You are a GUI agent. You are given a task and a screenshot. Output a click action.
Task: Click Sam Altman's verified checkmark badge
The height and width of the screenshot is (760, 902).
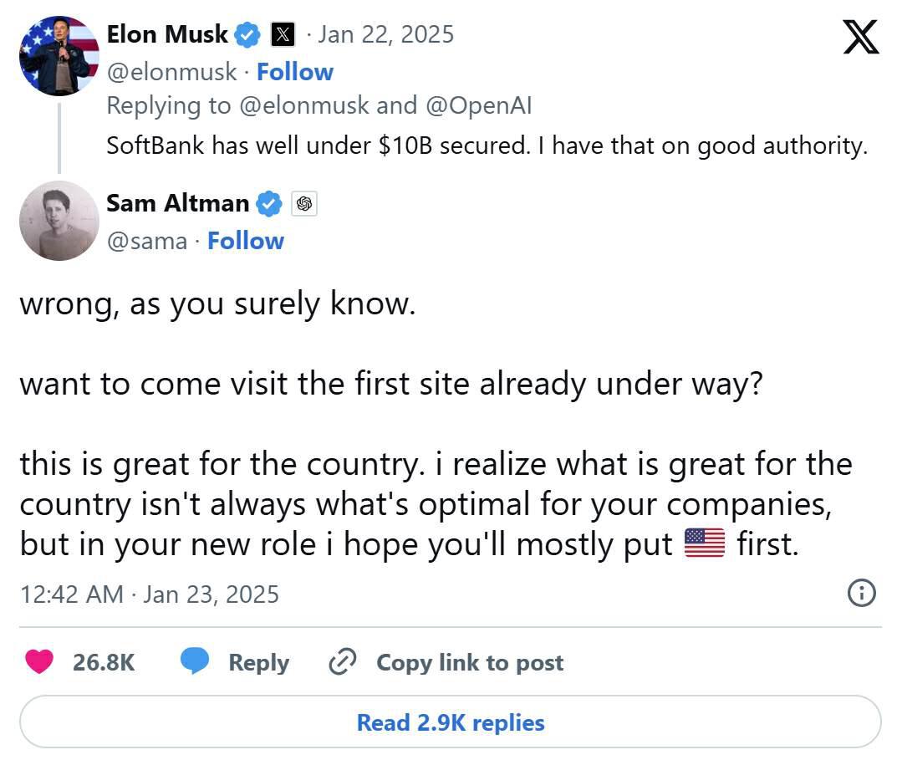(x=268, y=203)
